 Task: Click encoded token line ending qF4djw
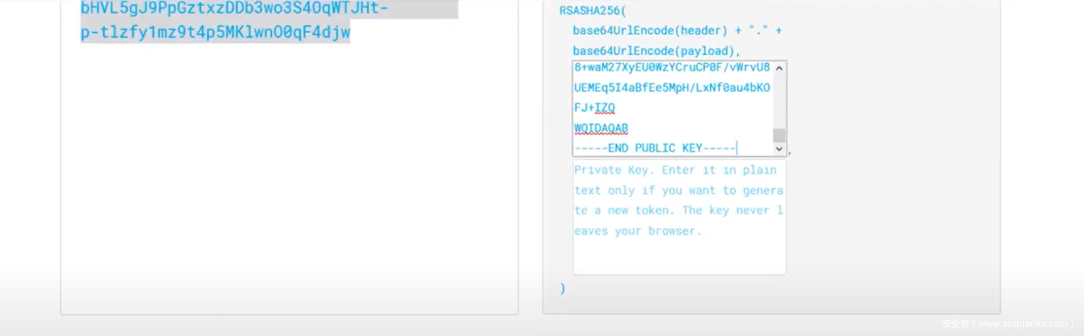(215, 32)
